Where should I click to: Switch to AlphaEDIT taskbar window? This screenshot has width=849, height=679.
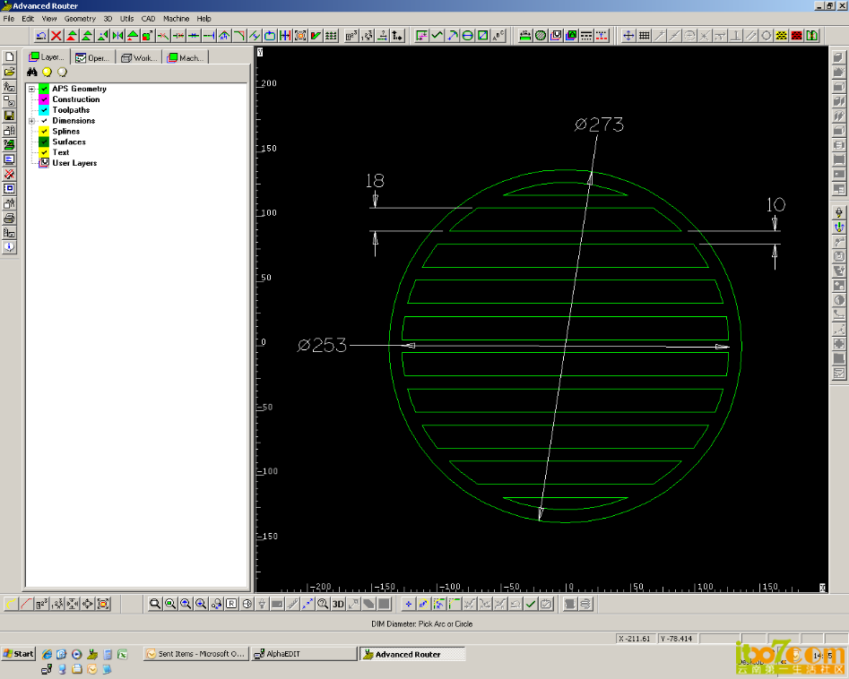305,654
